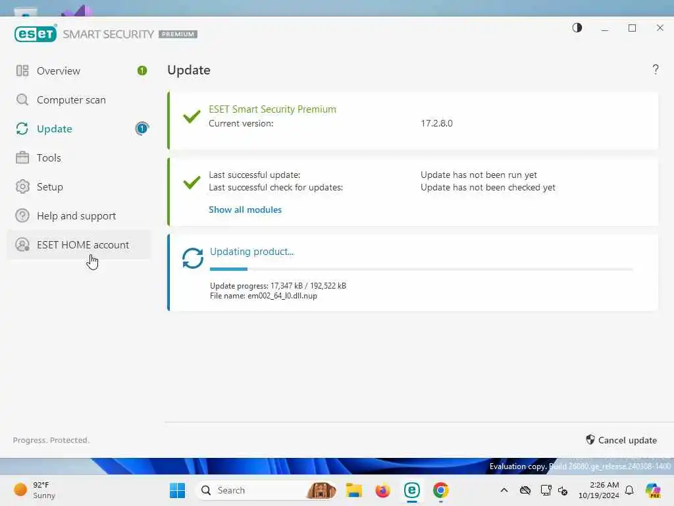Click the Help question circle icon
This screenshot has width=674, height=506.
coord(22,215)
